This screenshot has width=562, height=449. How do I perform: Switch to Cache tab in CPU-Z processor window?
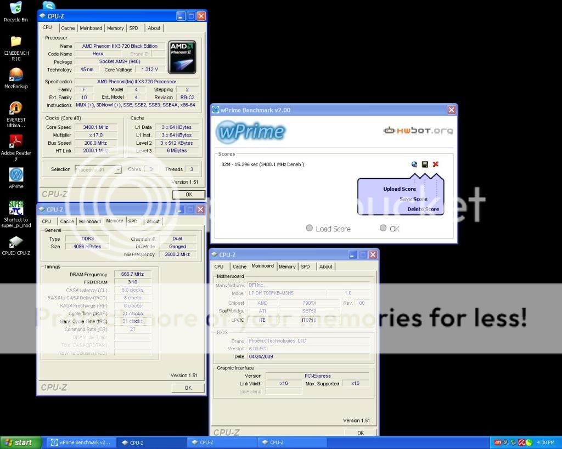tap(68, 28)
